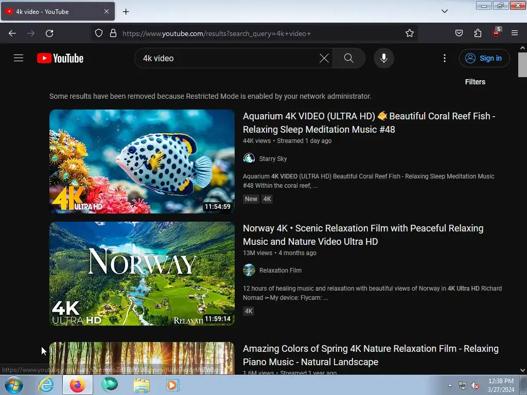Click the page scrollbar down arrow

522,370
